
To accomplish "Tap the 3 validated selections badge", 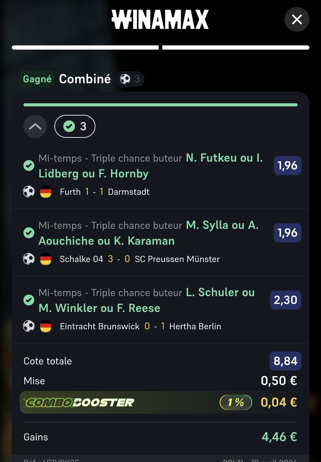I will [75, 126].
